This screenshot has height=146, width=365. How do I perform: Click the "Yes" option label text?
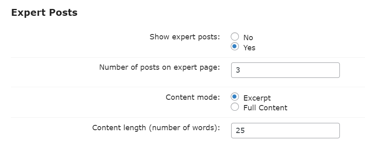pyautogui.click(x=249, y=48)
